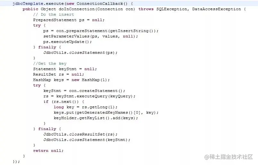The height and width of the screenshot is (165, 258).
Task: Click the doInConnection method name
Action: (77, 9)
